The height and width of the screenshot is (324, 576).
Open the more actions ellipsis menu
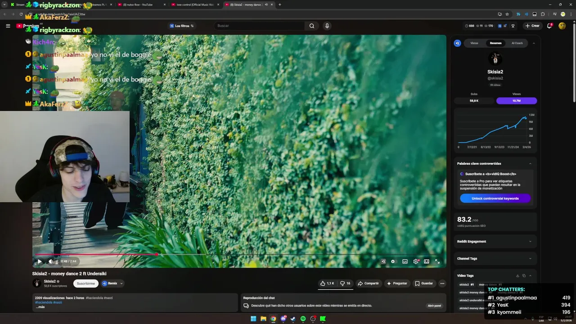[442, 283]
